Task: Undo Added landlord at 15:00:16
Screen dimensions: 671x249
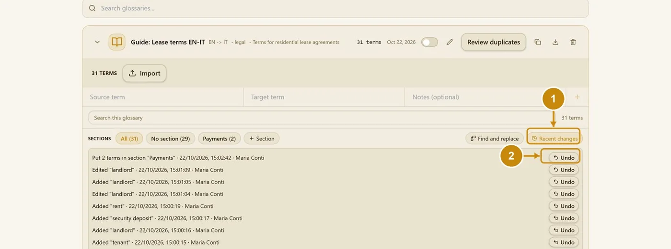Action: [x=564, y=230]
